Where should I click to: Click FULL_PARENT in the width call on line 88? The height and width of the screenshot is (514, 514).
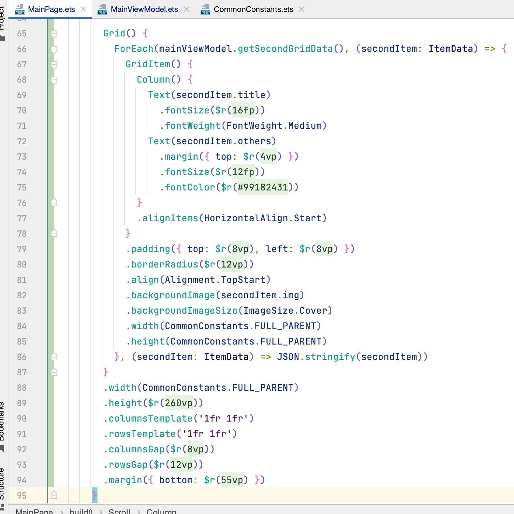coord(263,388)
